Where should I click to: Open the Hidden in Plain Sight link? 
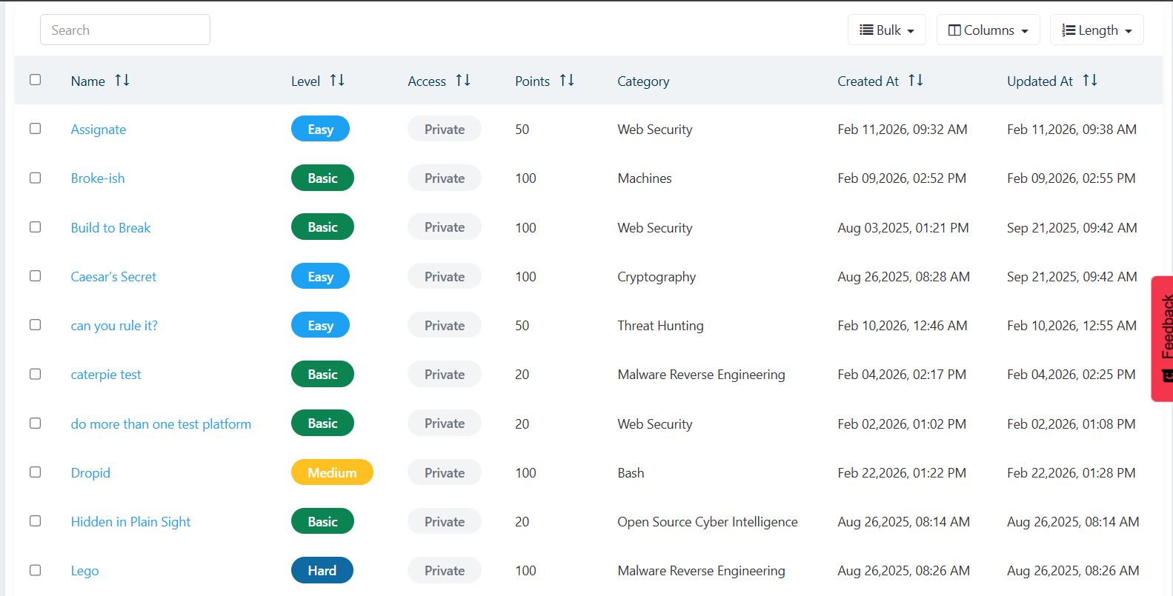[x=130, y=522]
